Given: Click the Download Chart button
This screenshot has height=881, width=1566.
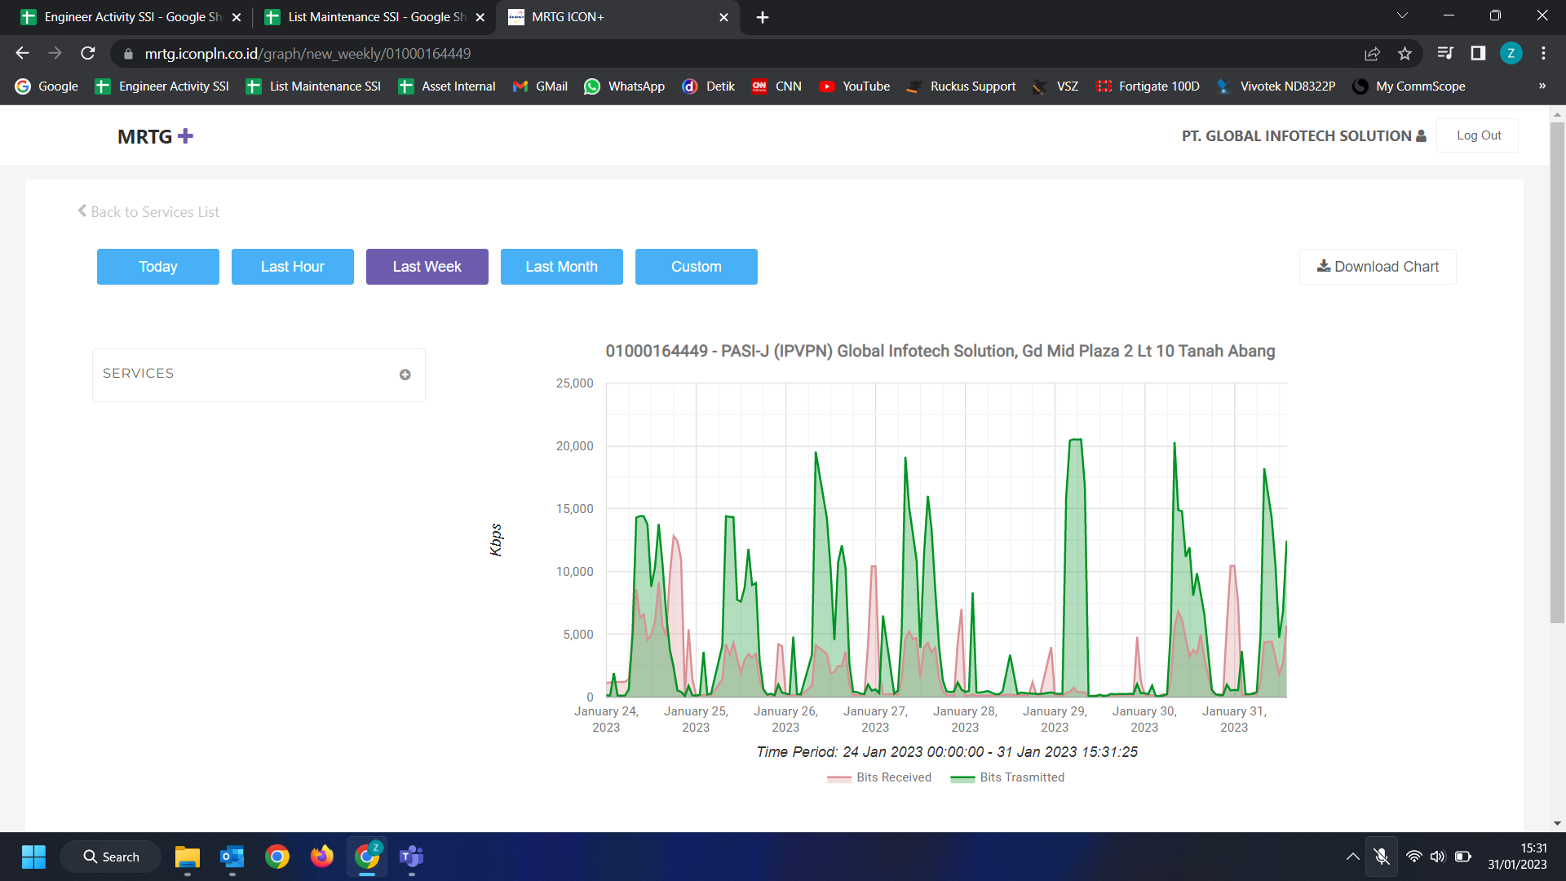Looking at the screenshot, I should [1378, 267].
